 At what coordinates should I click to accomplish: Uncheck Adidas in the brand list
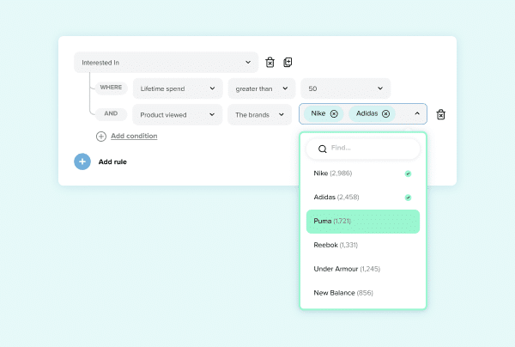pos(408,198)
